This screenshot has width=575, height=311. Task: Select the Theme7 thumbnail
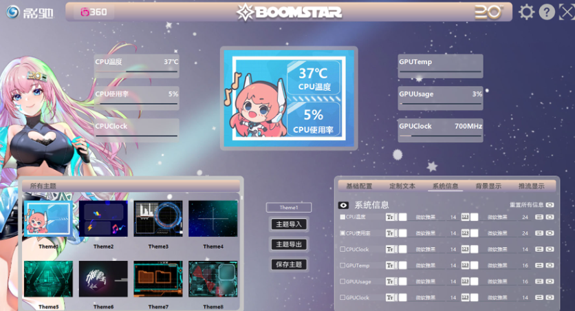[x=158, y=279]
